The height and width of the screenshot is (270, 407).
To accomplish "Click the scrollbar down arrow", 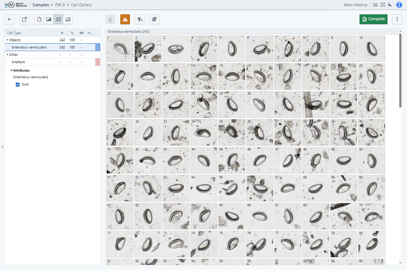I will [400, 263].
